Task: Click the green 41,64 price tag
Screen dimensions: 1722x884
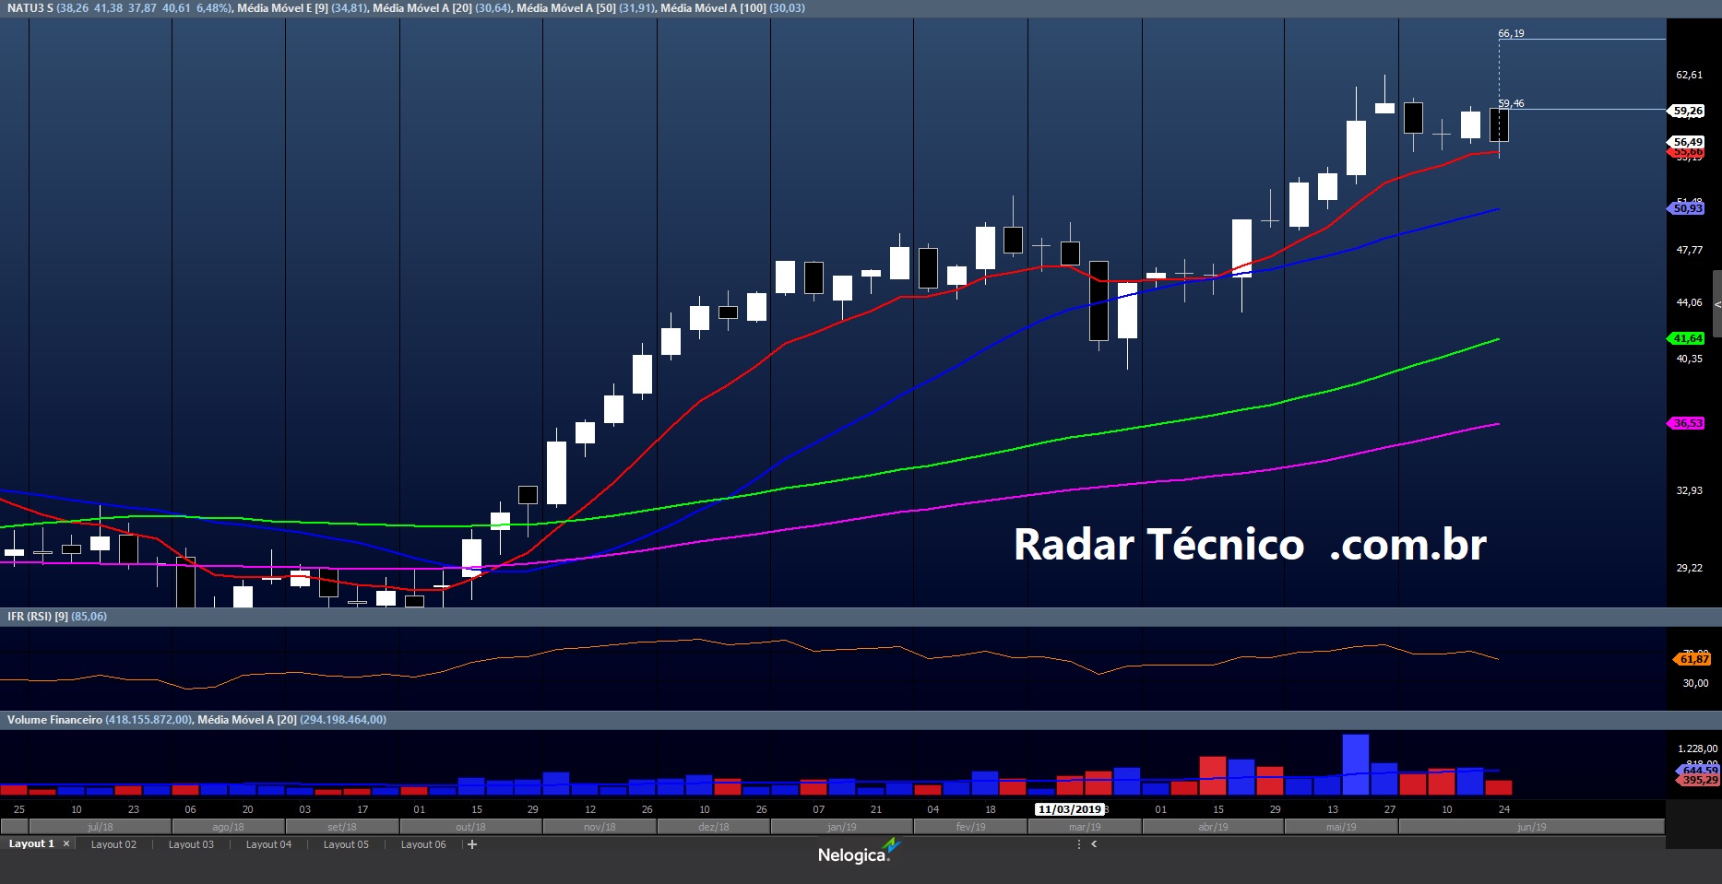Action: (1688, 338)
